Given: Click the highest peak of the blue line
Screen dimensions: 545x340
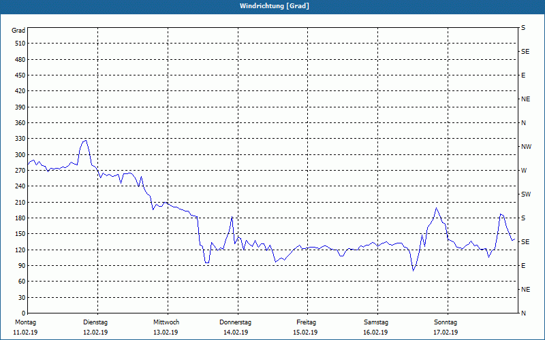Looking at the screenshot, I should pos(86,140).
